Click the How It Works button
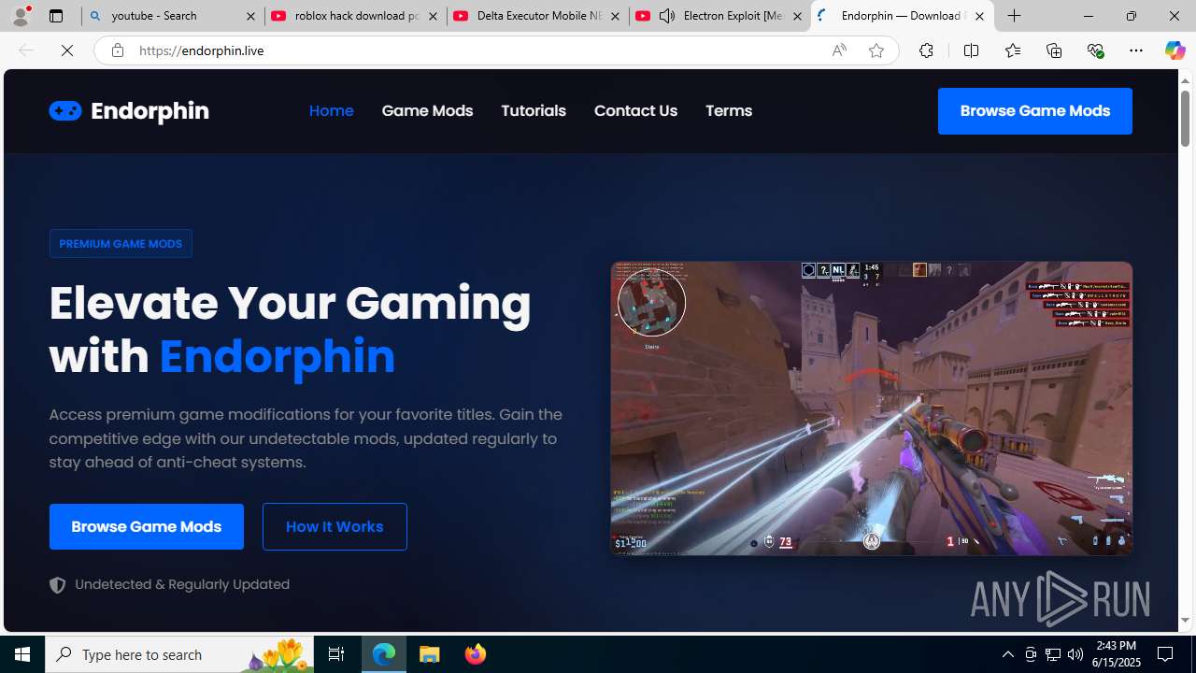The width and height of the screenshot is (1196, 673). [x=335, y=526]
